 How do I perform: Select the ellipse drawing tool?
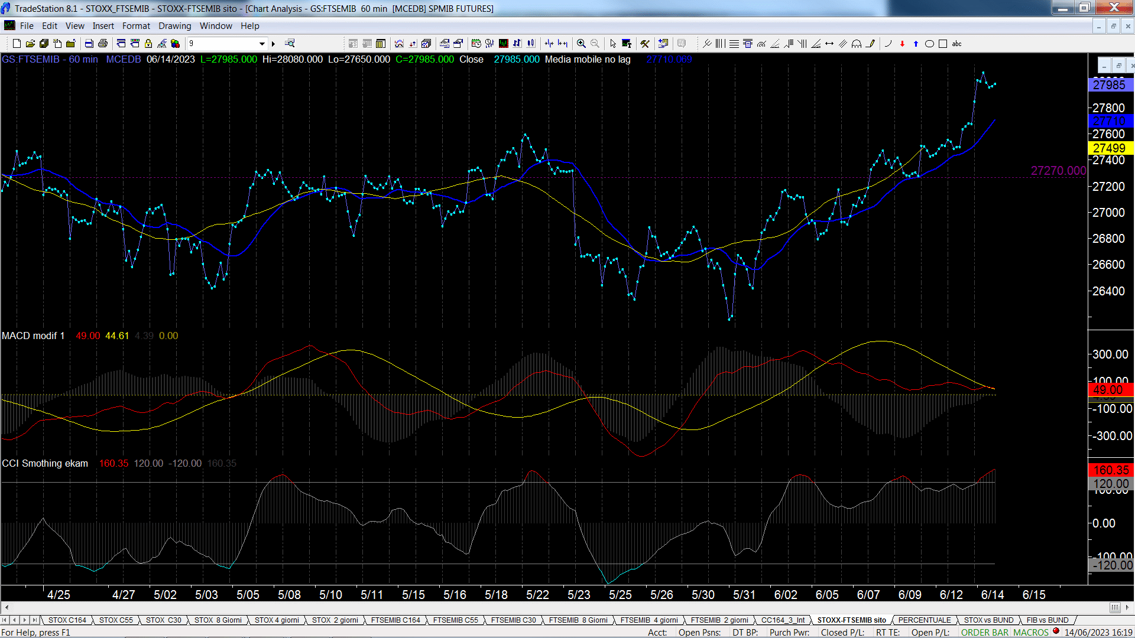click(x=929, y=43)
